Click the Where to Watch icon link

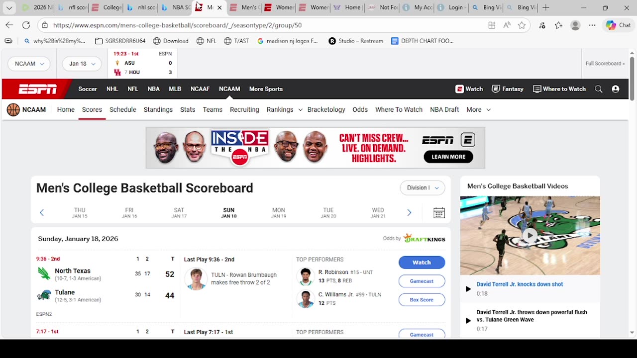pyautogui.click(x=559, y=89)
